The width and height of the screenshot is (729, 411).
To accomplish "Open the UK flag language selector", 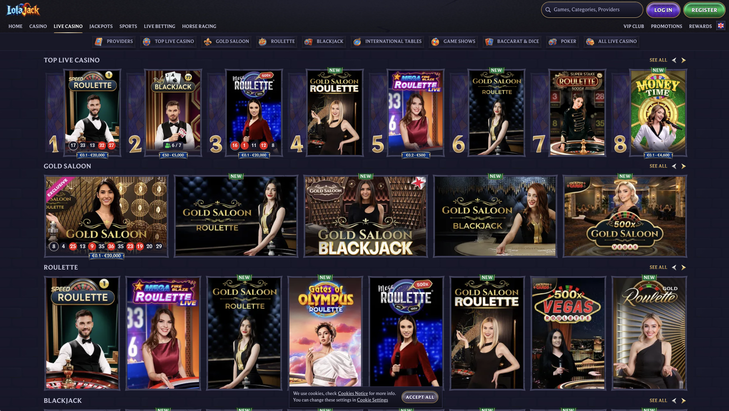I will click(x=720, y=26).
